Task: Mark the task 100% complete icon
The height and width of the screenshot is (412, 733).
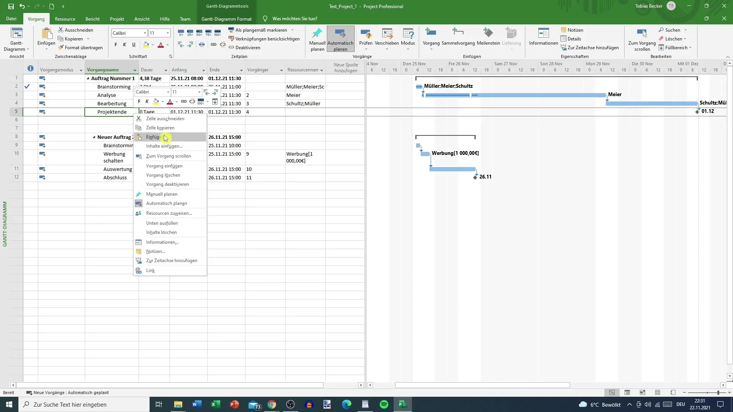Action: (x=218, y=33)
